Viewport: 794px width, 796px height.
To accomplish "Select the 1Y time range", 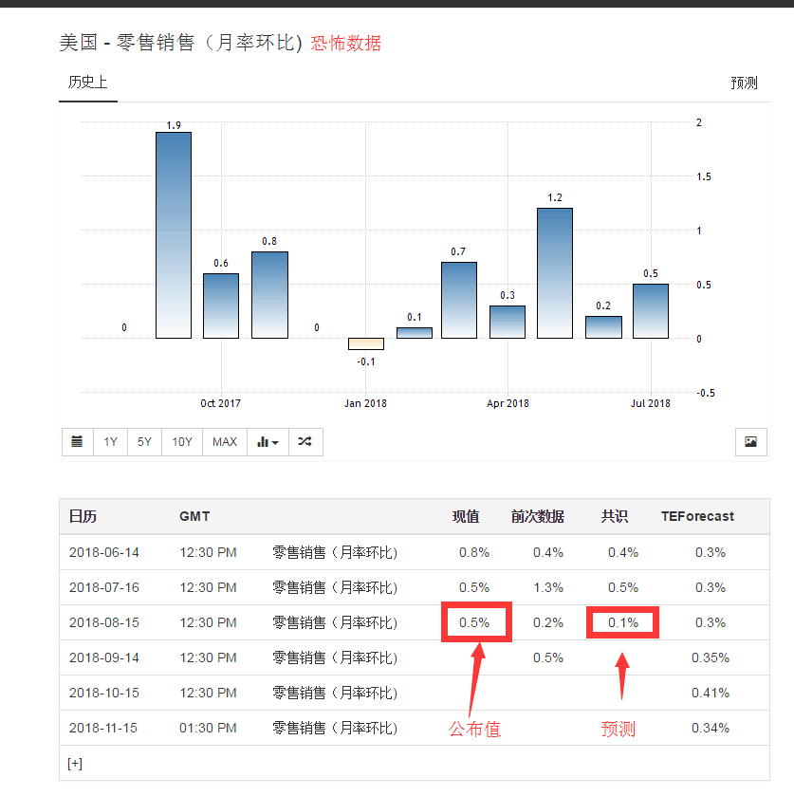I will click(109, 441).
